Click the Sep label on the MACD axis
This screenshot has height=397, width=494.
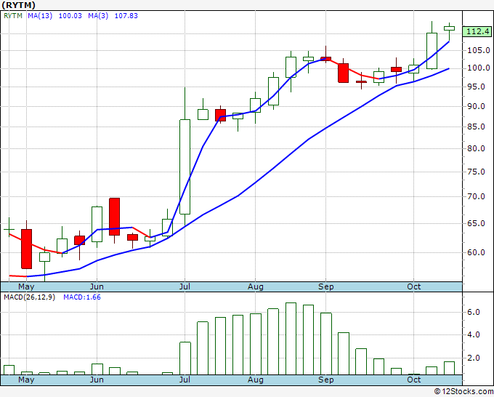click(325, 380)
